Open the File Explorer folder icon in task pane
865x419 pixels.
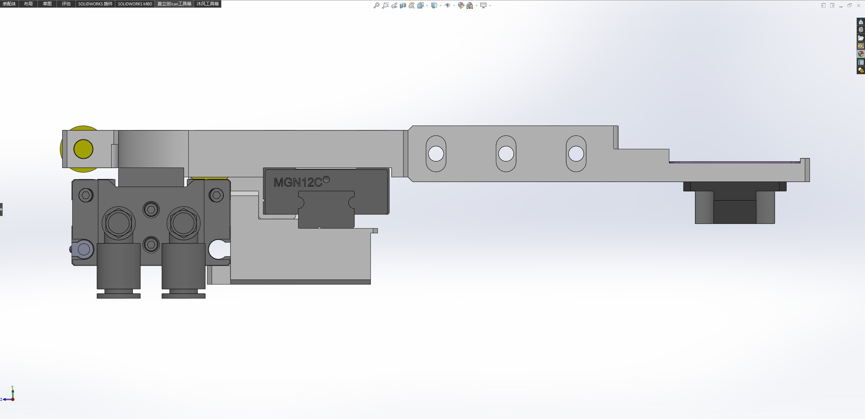click(x=861, y=38)
